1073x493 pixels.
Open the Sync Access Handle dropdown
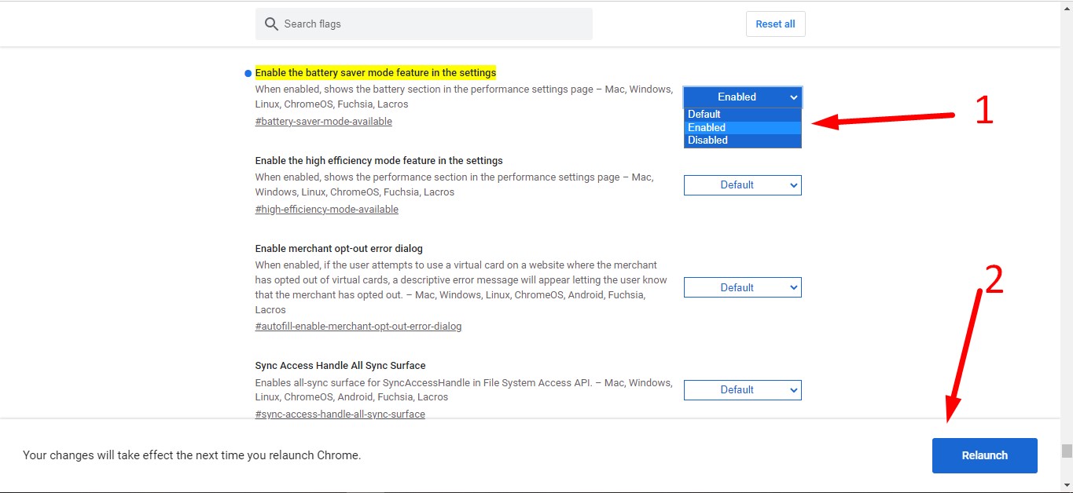point(743,389)
